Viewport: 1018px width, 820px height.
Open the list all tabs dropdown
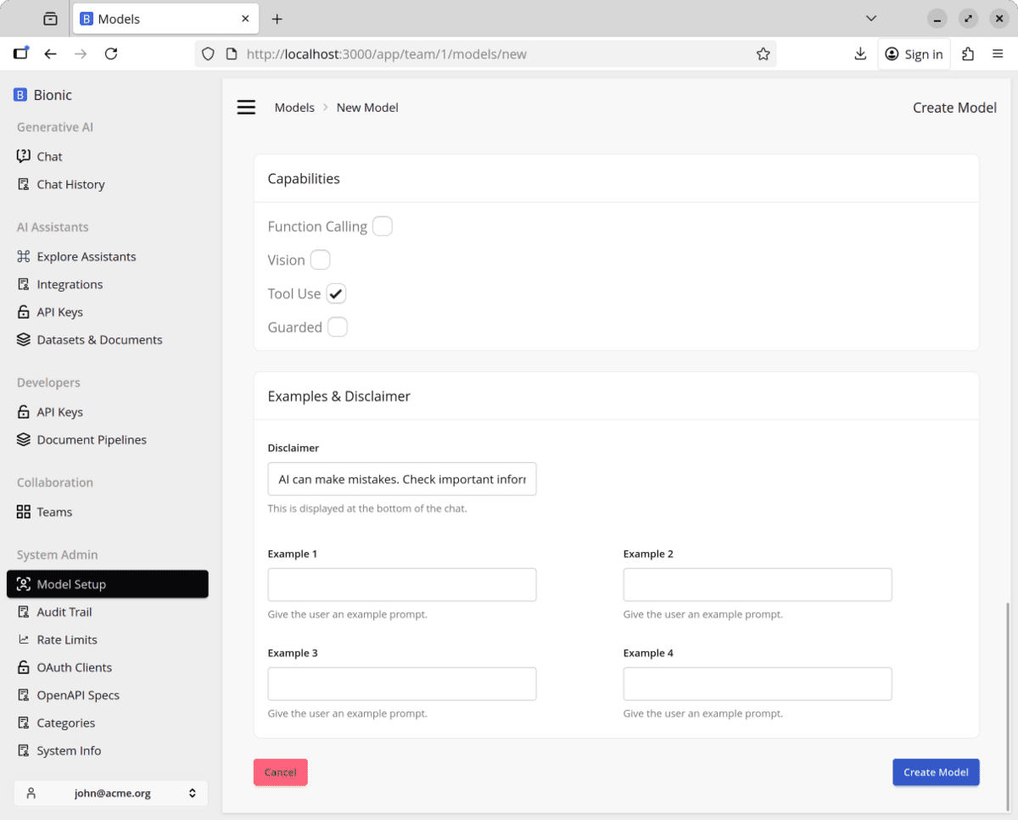click(870, 19)
